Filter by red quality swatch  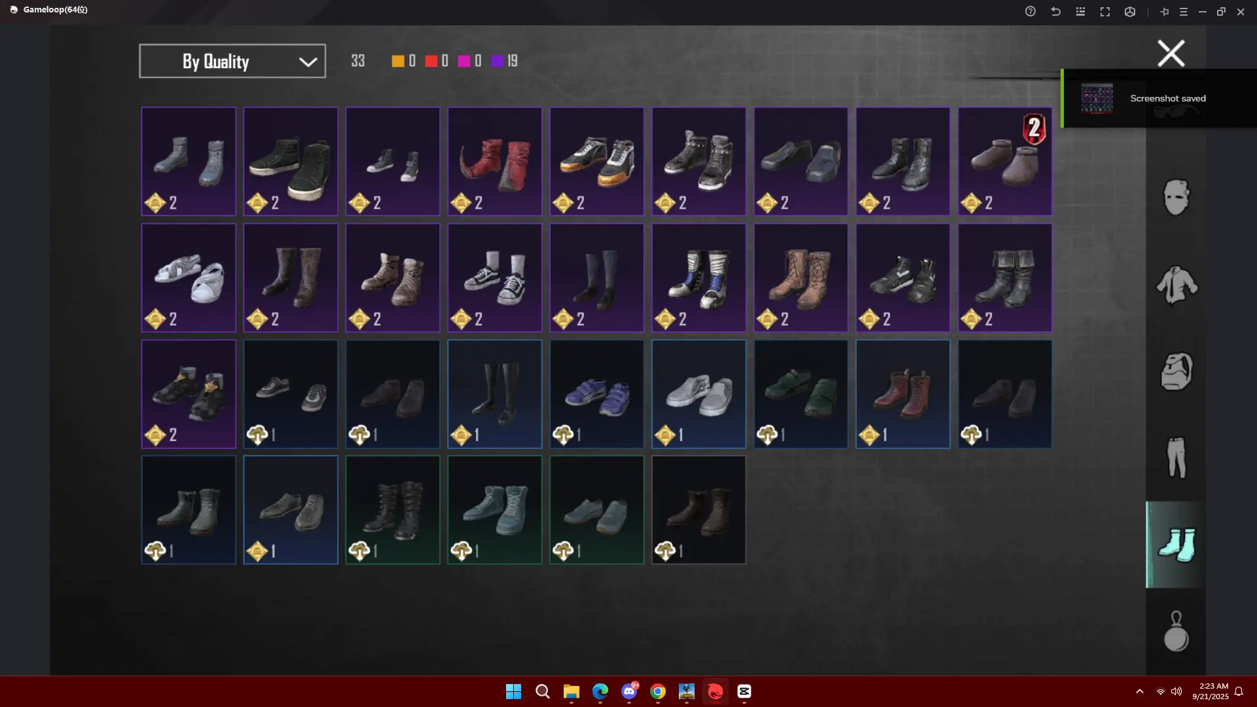pos(431,61)
